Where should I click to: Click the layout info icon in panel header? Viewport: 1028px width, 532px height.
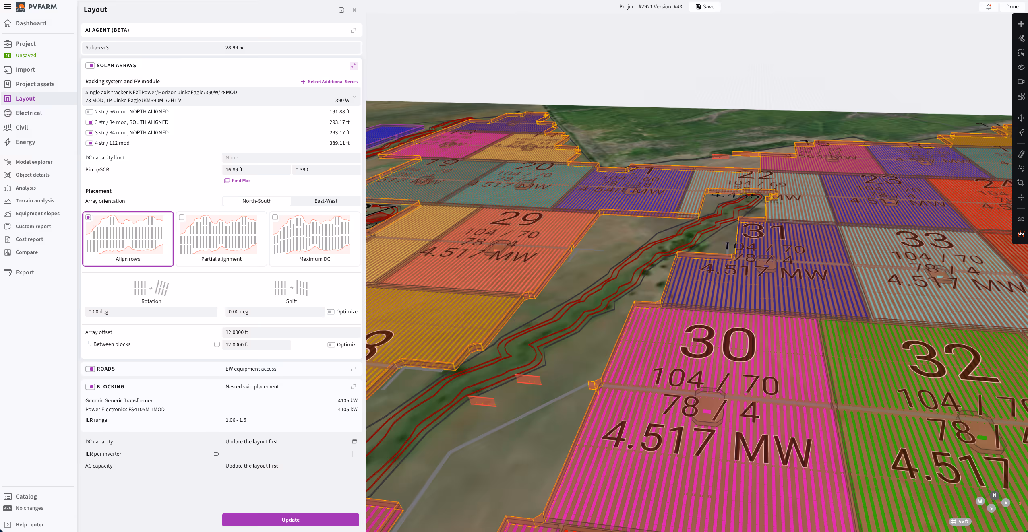(x=341, y=10)
